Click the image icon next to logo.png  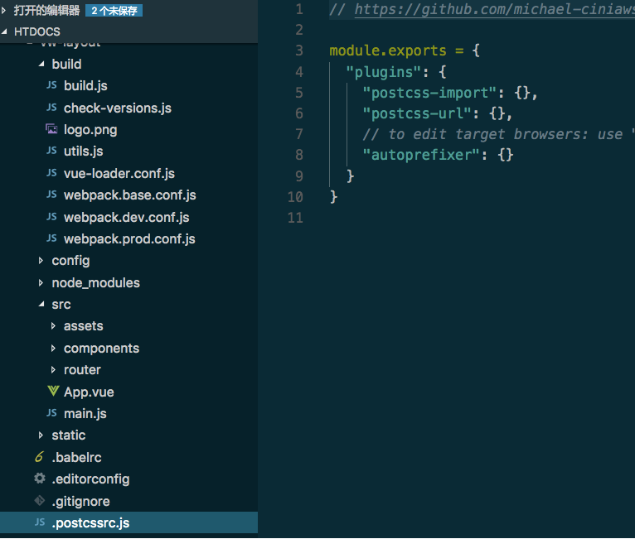click(51, 129)
